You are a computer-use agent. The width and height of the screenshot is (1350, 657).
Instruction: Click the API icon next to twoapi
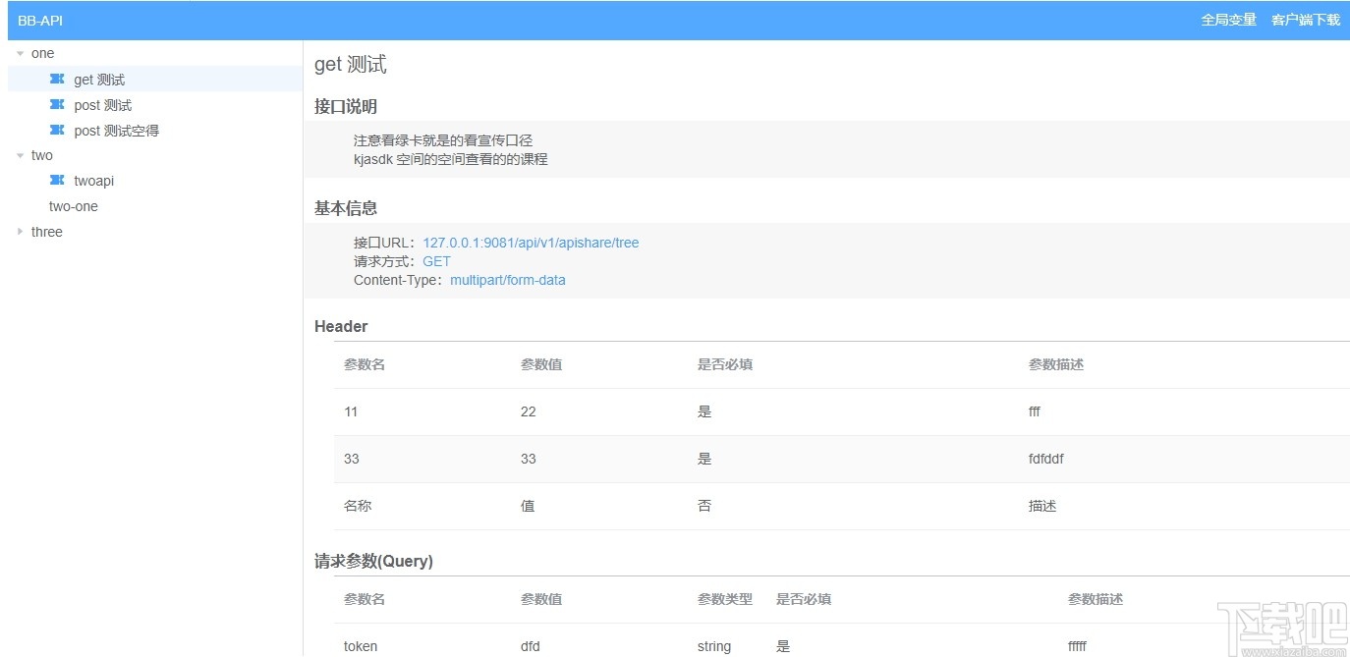[56, 181]
